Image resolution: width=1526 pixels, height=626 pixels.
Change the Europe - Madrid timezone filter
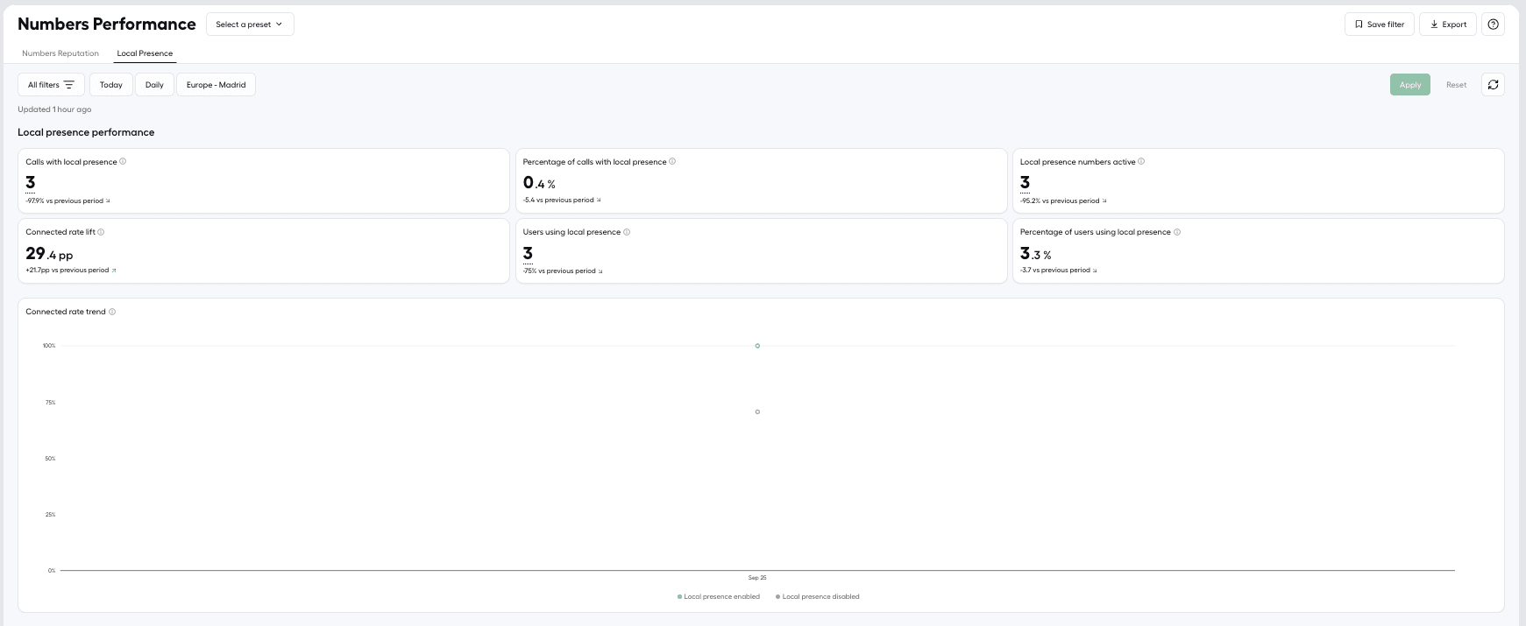216,85
